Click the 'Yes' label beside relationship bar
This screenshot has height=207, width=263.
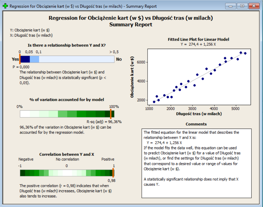point(15,59)
